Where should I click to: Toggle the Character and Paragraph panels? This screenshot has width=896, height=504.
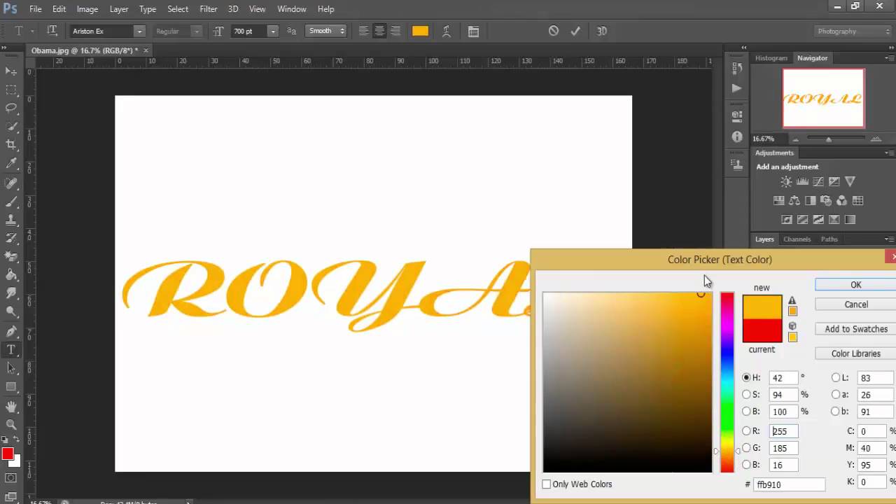473,31
